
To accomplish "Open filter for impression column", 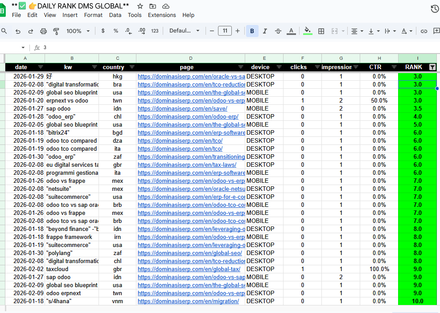I will 356,67.
